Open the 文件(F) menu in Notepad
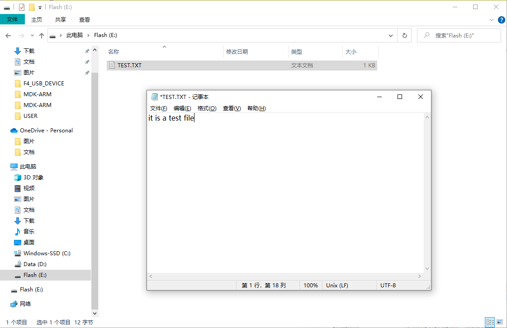507x328 pixels. [158, 108]
